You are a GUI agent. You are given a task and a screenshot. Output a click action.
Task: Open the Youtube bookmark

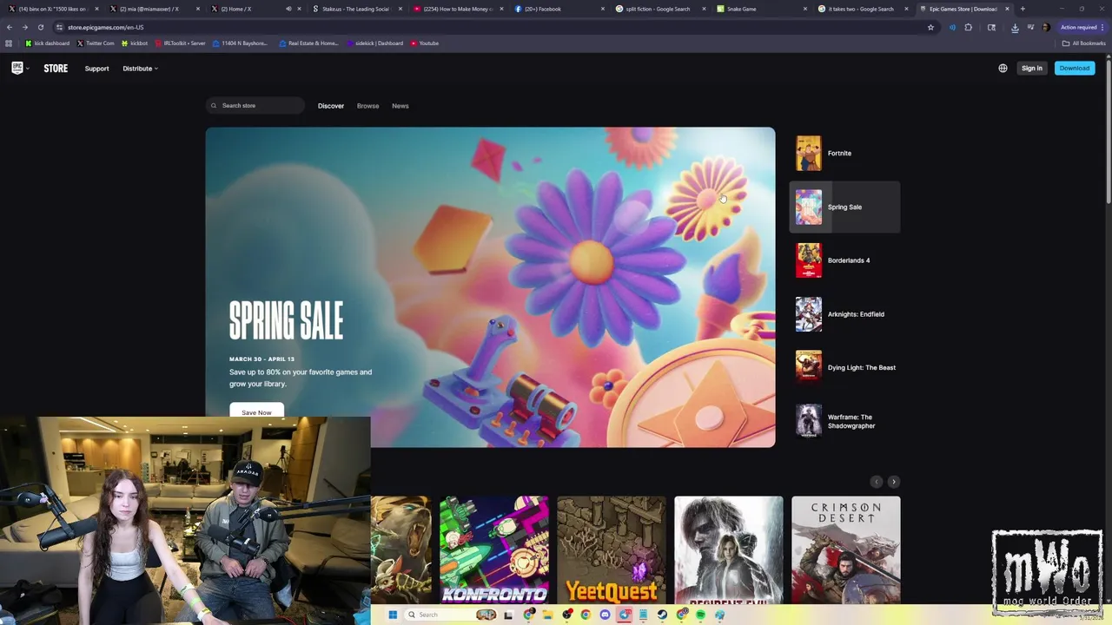tap(425, 43)
